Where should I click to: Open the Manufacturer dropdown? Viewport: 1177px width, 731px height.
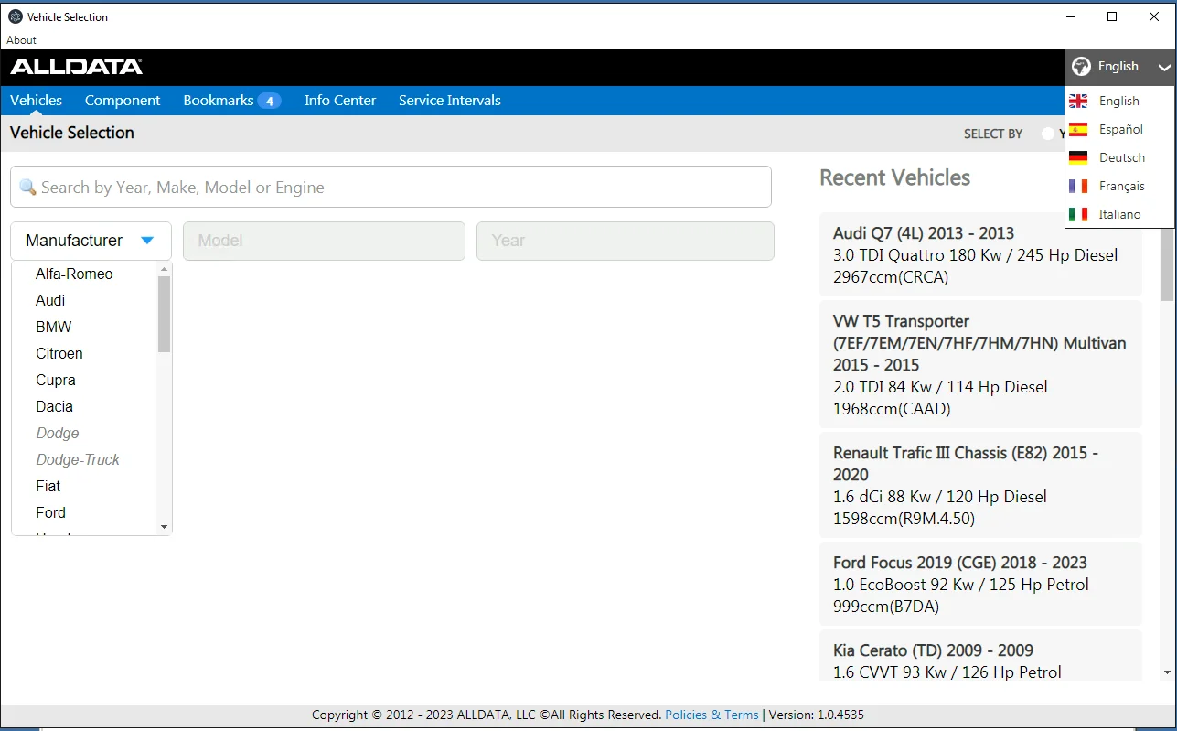pos(91,241)
